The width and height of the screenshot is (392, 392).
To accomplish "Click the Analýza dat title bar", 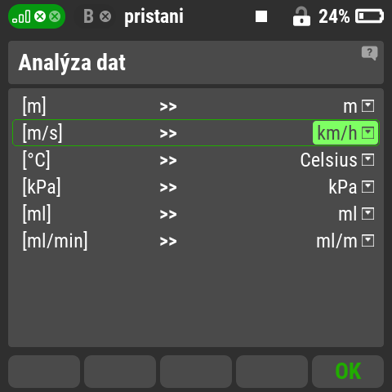I will click(196, 62).
